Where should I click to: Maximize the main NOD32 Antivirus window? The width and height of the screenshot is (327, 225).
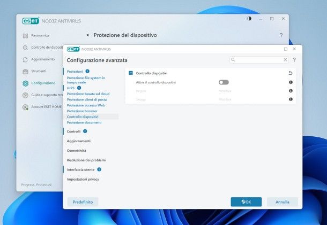272,19
